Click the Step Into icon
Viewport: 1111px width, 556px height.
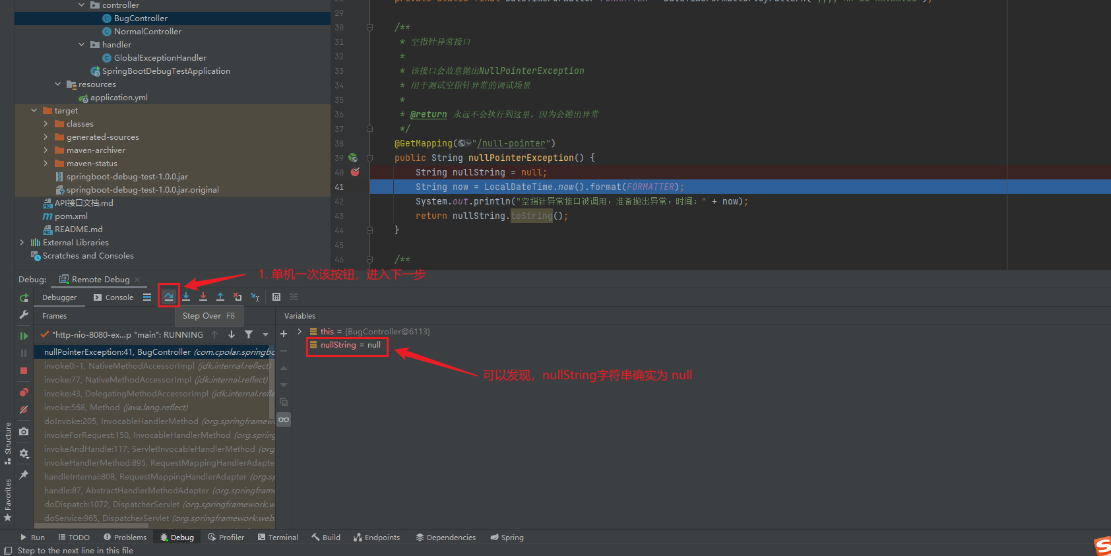[x=186, y=297]
